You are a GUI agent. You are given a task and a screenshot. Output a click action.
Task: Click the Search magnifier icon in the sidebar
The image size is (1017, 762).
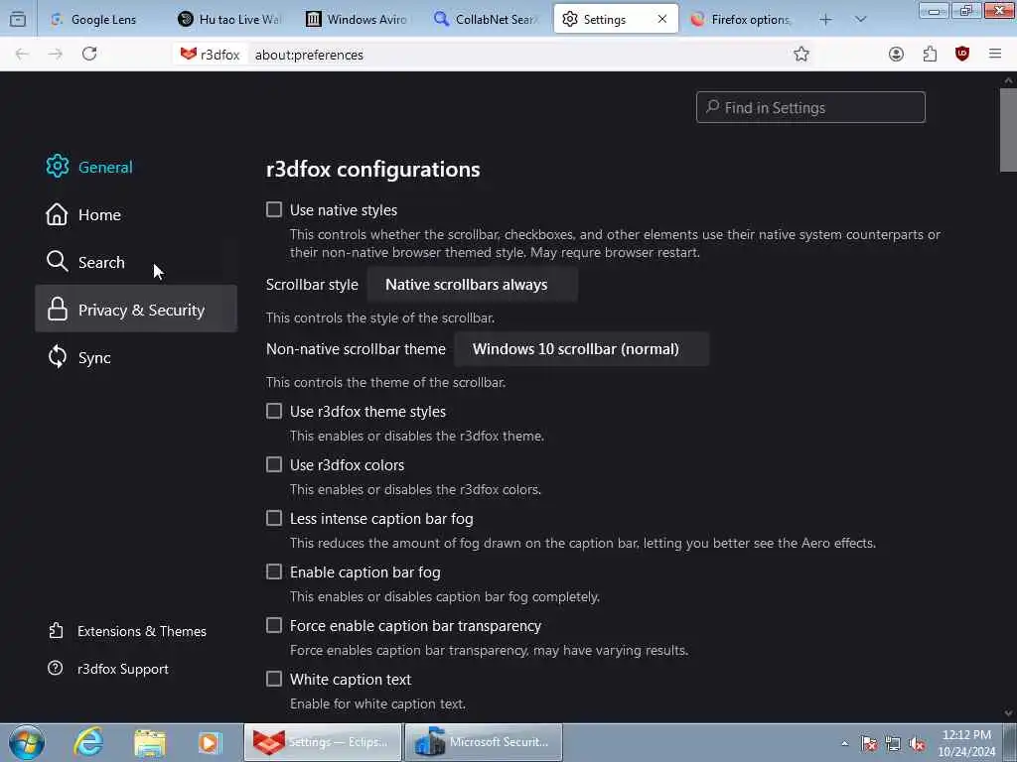pyautogui.click(x=57, y=262)
